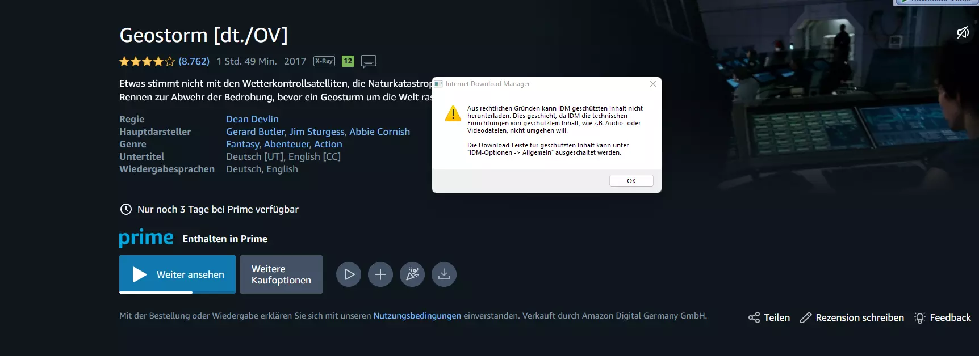This screenshot has height=356, width=979.
Task: Open actress Abbie Cornish's page
Action: 379,132
